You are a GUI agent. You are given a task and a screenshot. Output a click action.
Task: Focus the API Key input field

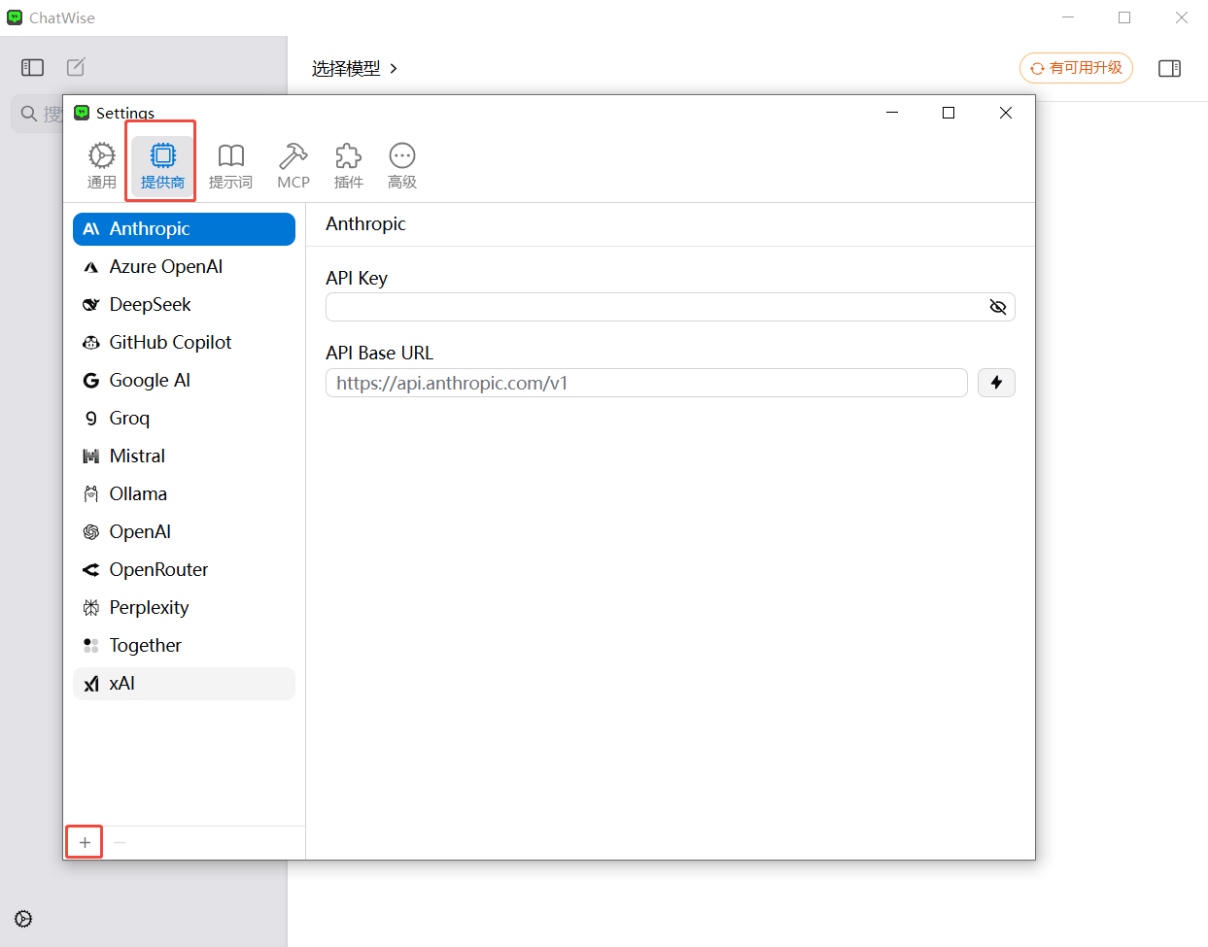click(x=671, y=307)
